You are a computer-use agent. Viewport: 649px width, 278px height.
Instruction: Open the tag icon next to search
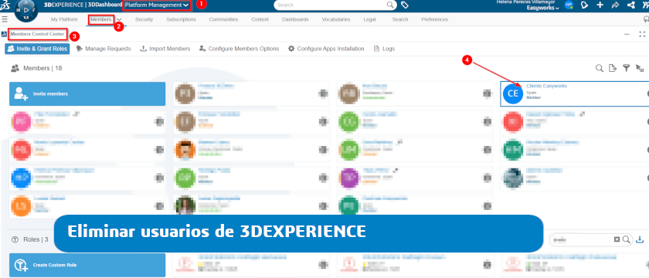point(405,5)
